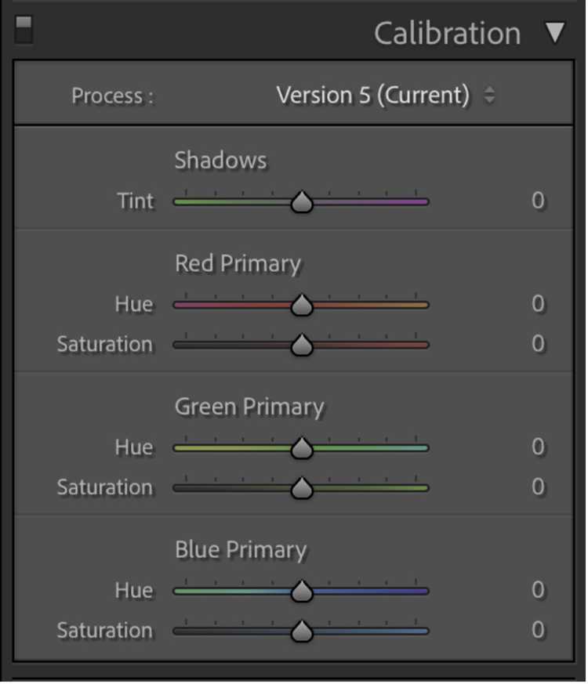Click the Shadows Tint label
Image resolution: width=588 pixels, height=684 pixels.
136,201
